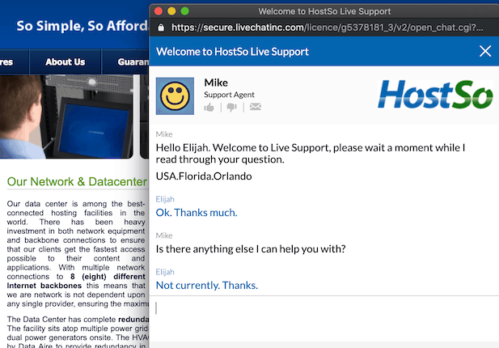Click Elijah's message 'Not currently. Thanks.'
This screenshot has height=348, width=499.
click(x=206, y=285)
